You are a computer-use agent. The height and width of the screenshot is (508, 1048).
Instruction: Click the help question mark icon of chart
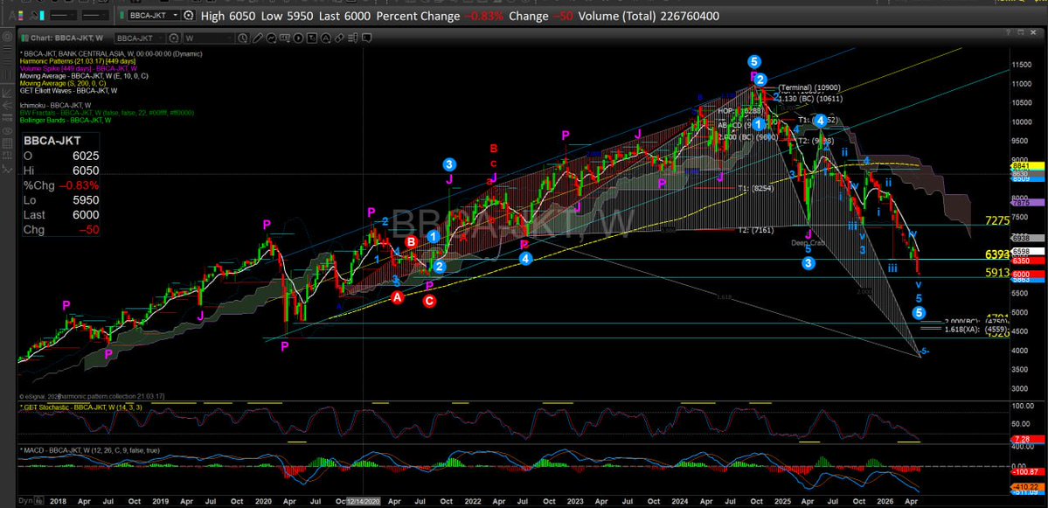click(1008, 32)
